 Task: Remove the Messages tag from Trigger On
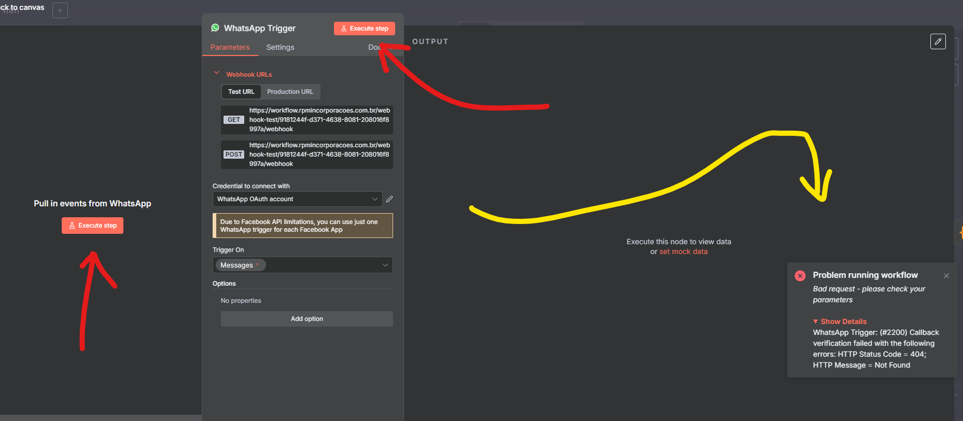(x=257, y=264)
